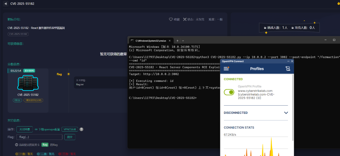Click the gray question mark help icon
This screenshot has width=340, height=156.
click(x=81, y=129)
